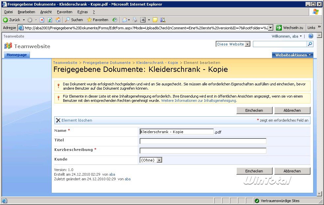324x205 pixels.
Task: Open the History toolbar icon
Action: click(115, 20)
